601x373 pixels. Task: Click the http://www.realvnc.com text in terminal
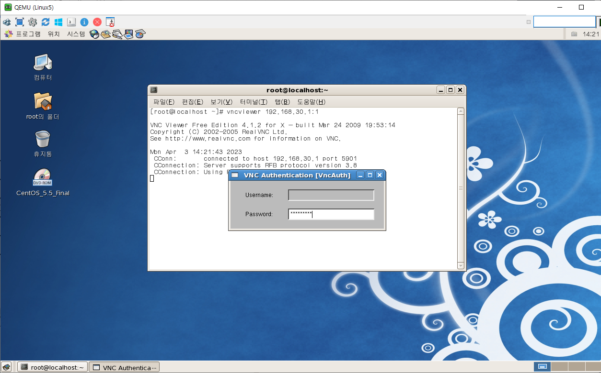coord(208,139)
